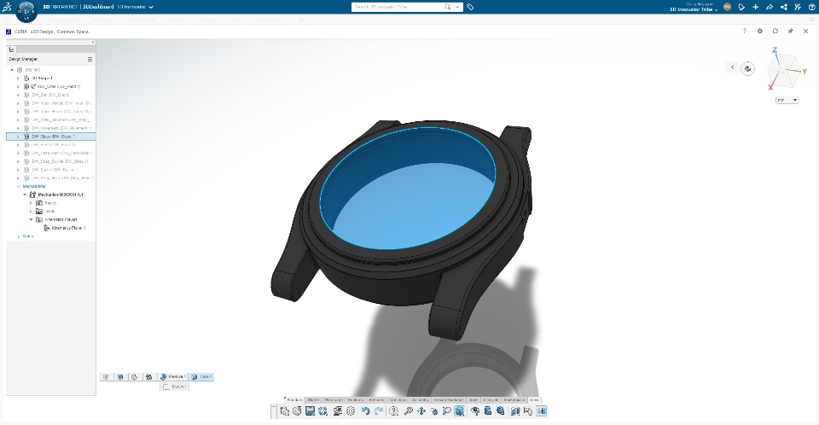Click the question mark help icon in bottom toolbar

(394, 411)
